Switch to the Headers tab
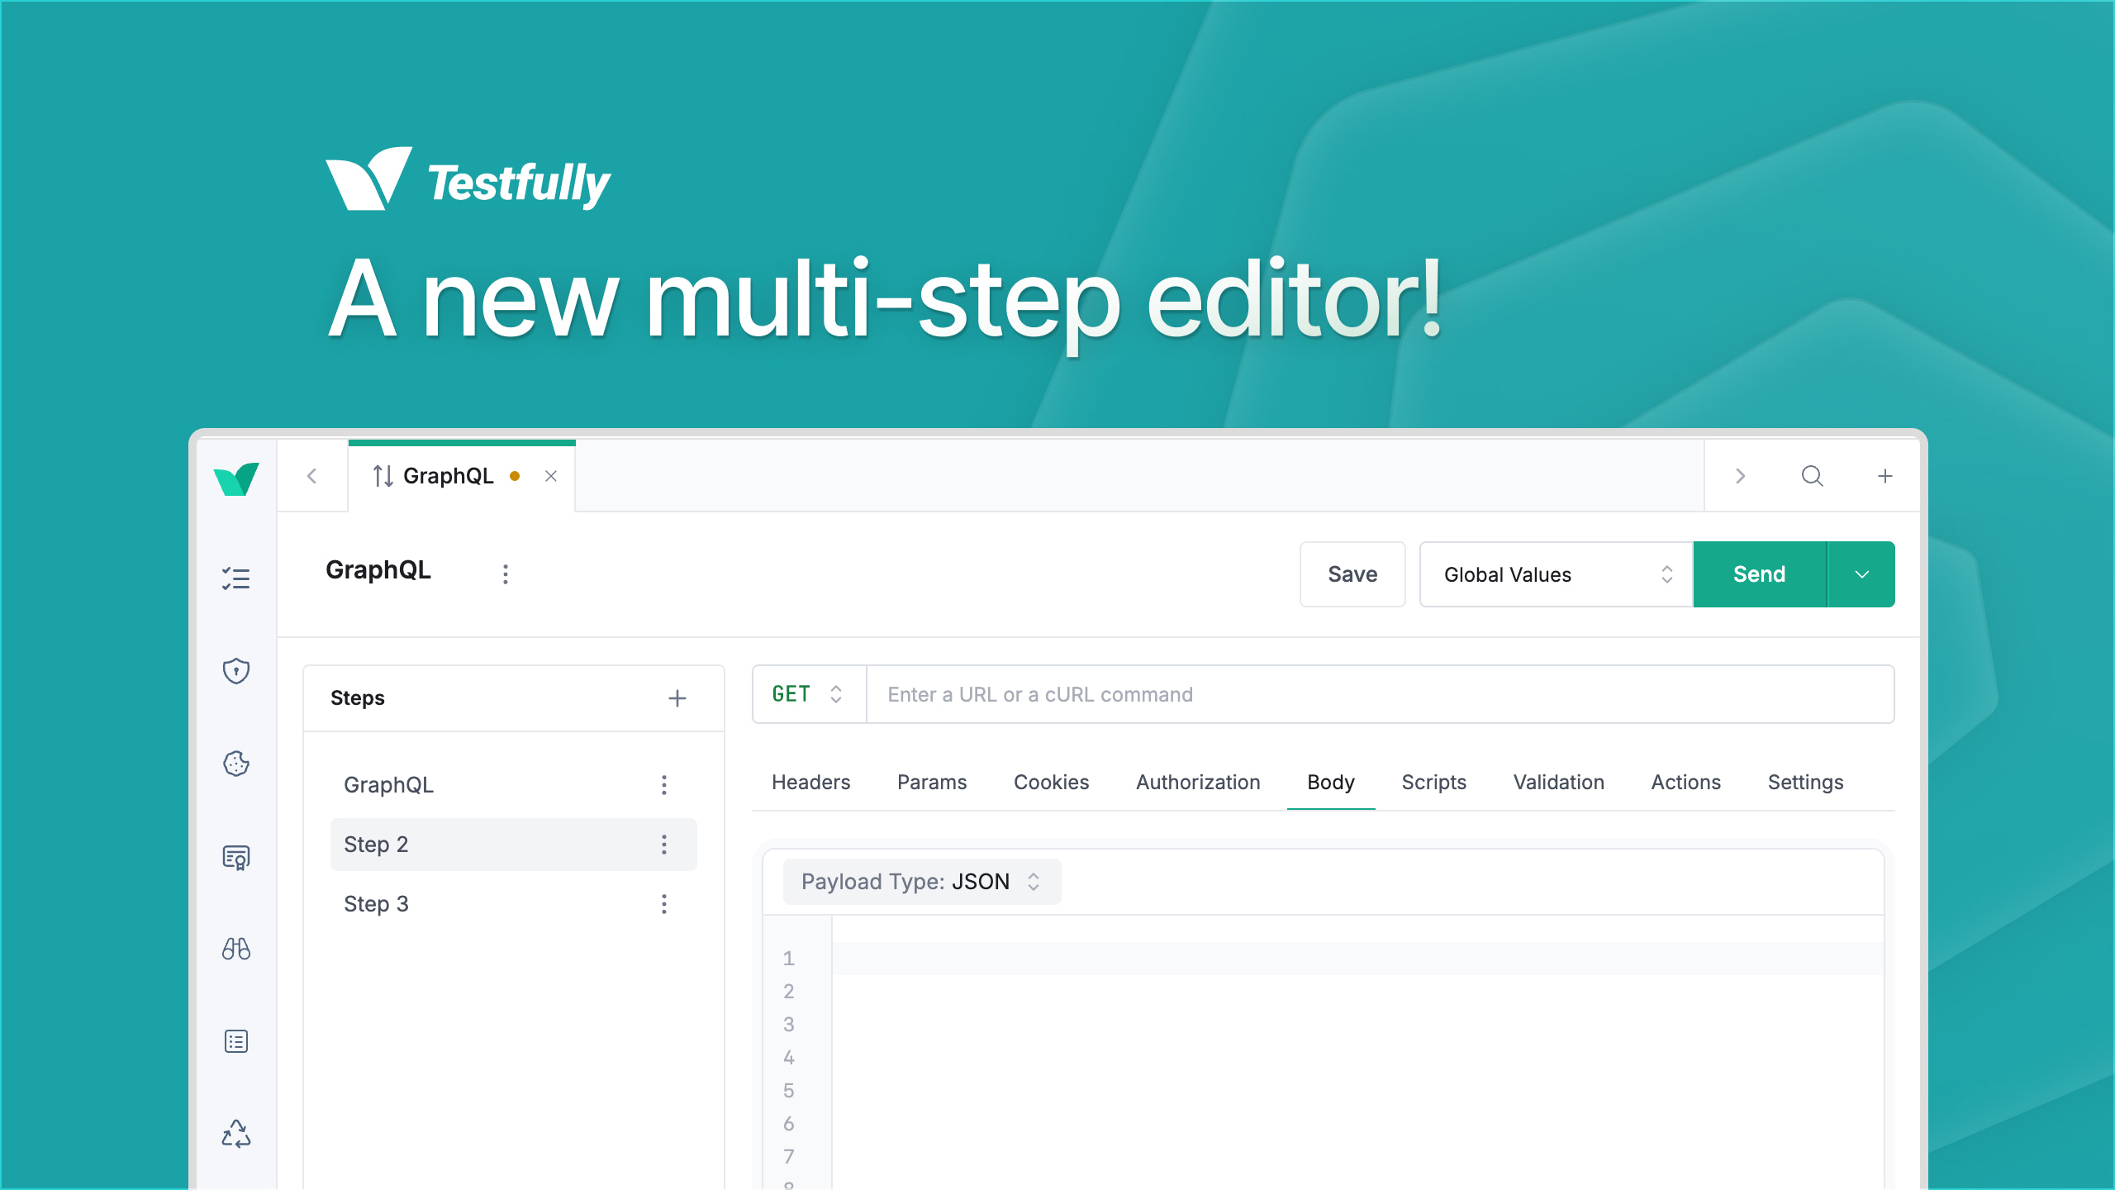Image resolution: width=2115 pixels, height=1190 pixels. 810,782
